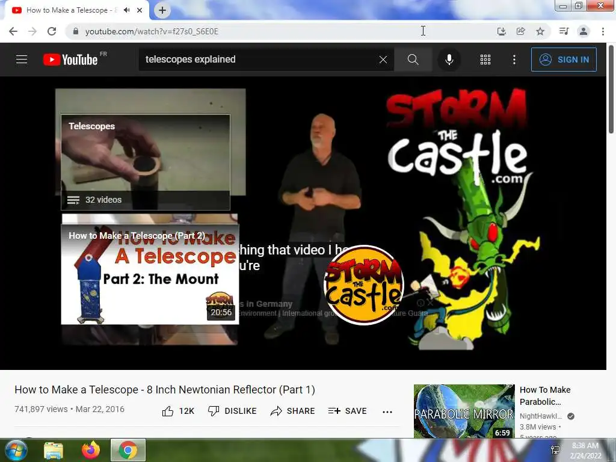616x462 pixels.
Task: Click the share page icon in address bar
Action: pyautogui.click(x=521, y=31)
